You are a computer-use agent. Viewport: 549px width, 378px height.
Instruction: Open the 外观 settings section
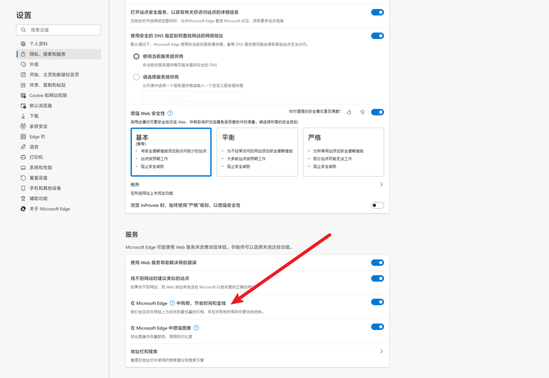coord(34,64)
